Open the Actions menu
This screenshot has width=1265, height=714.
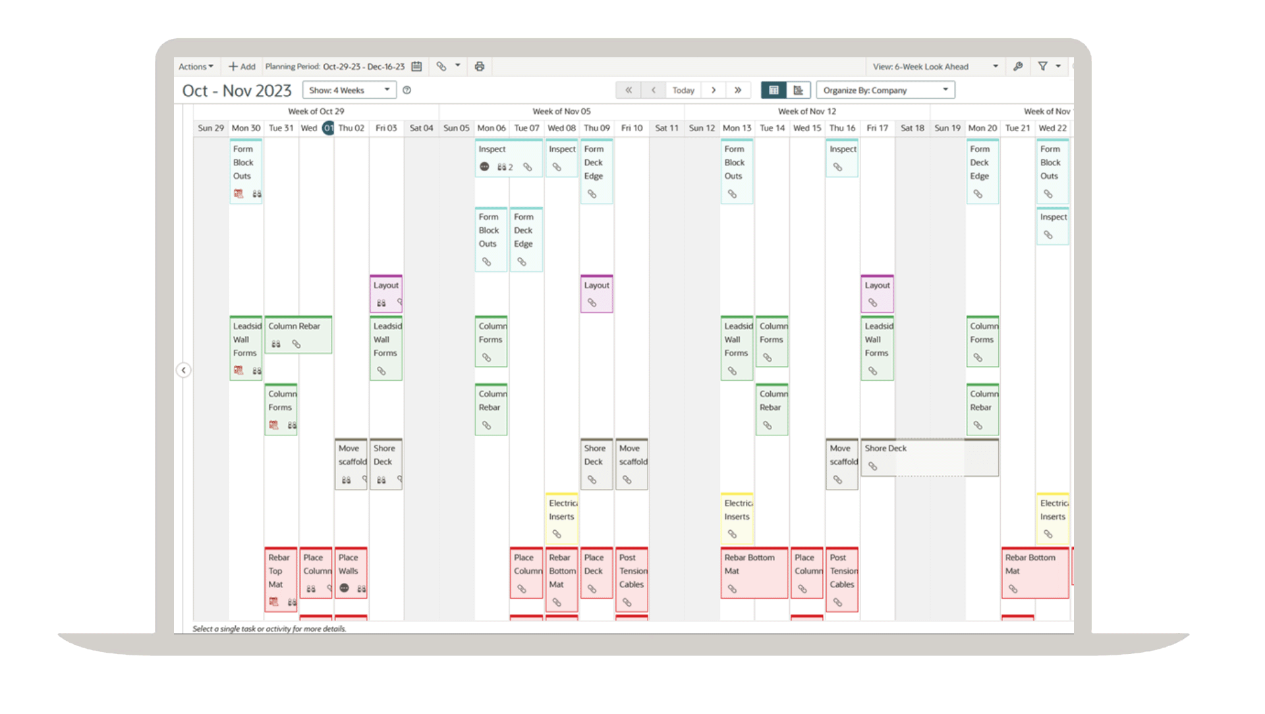point(196,67)
